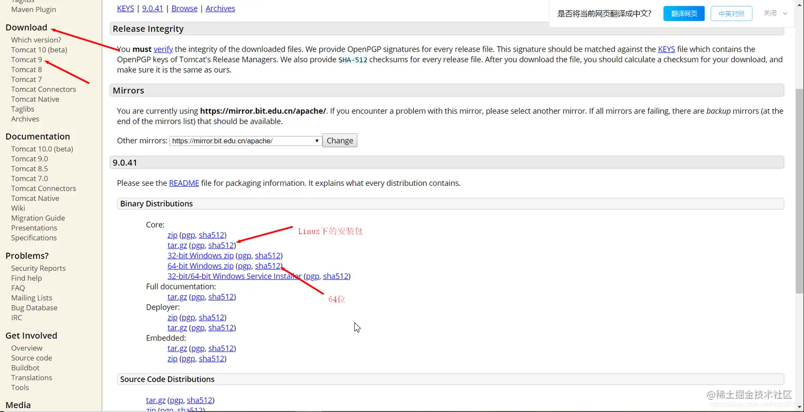
Task: Open Bug Database
Action: [x=34, y=308]
